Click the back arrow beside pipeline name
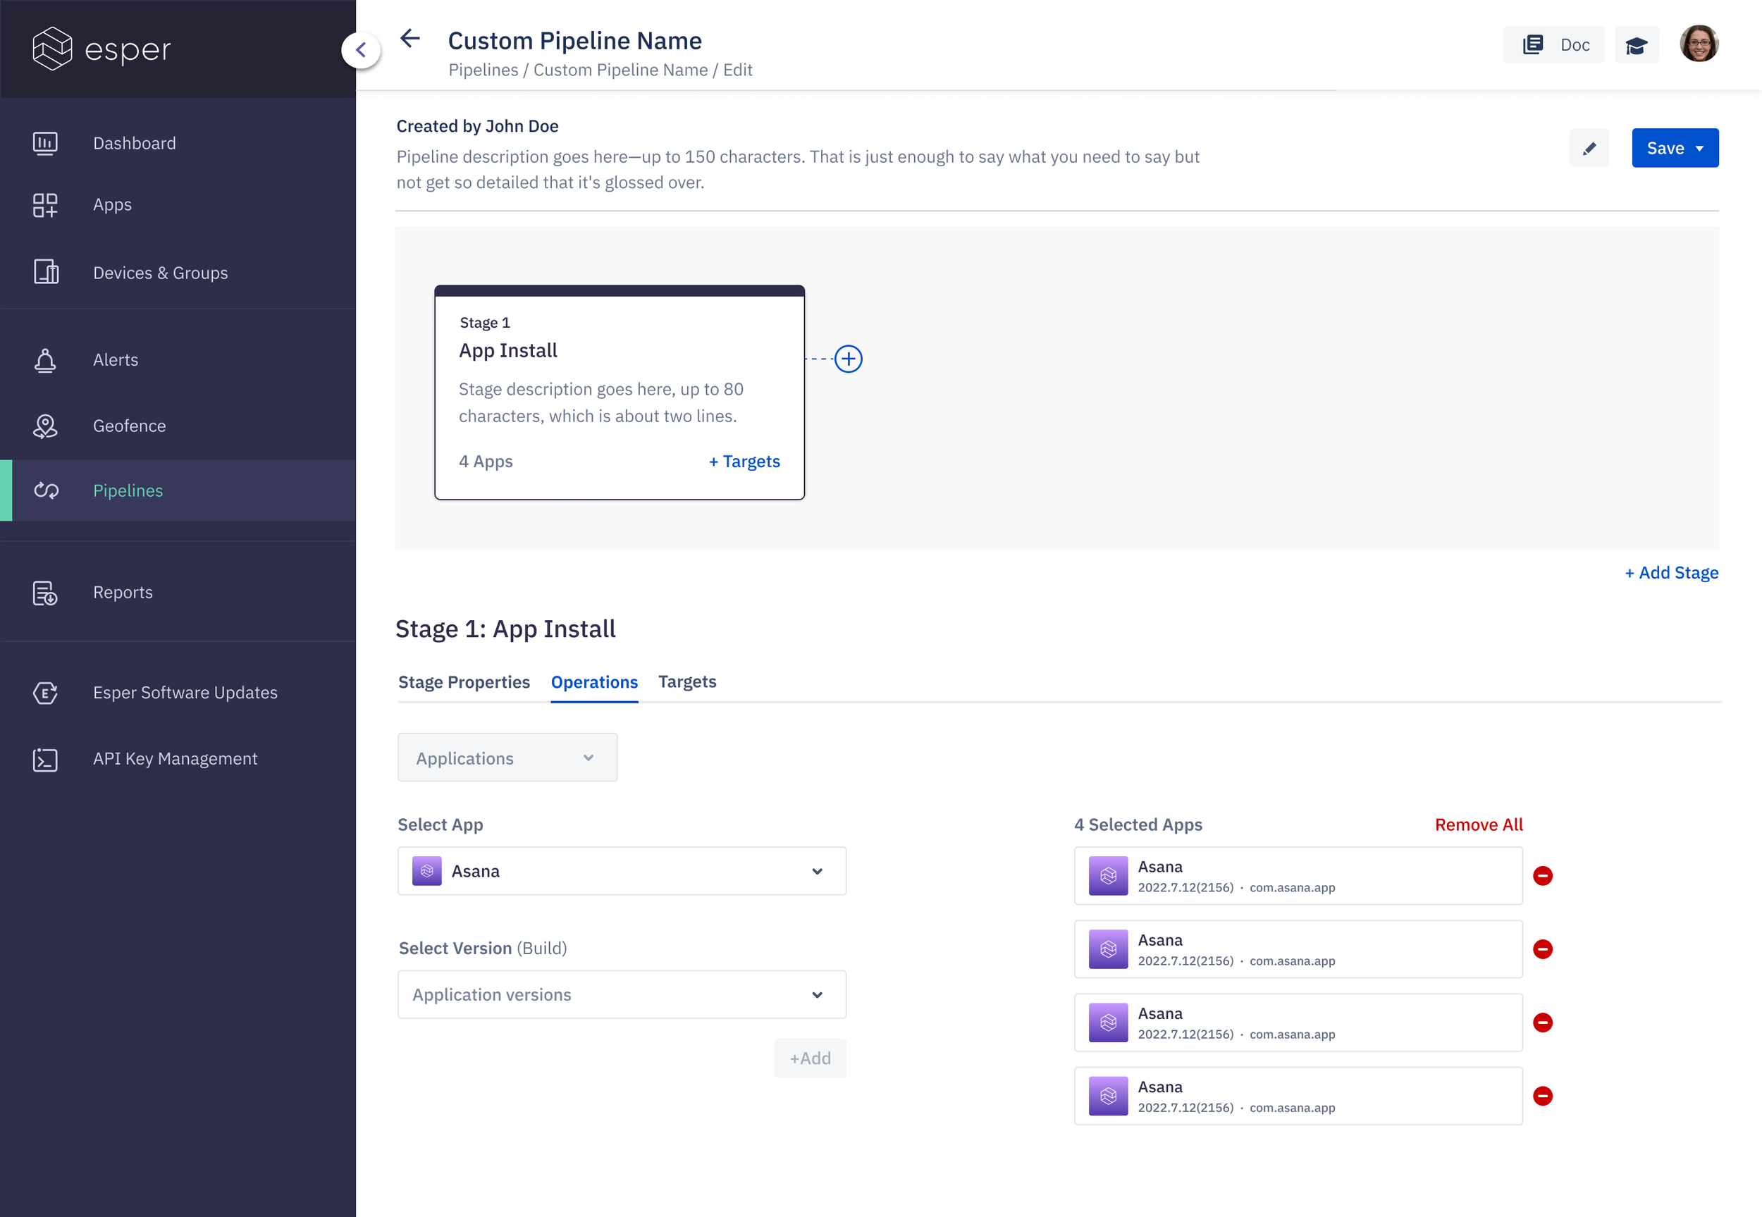 pos(410,38)
